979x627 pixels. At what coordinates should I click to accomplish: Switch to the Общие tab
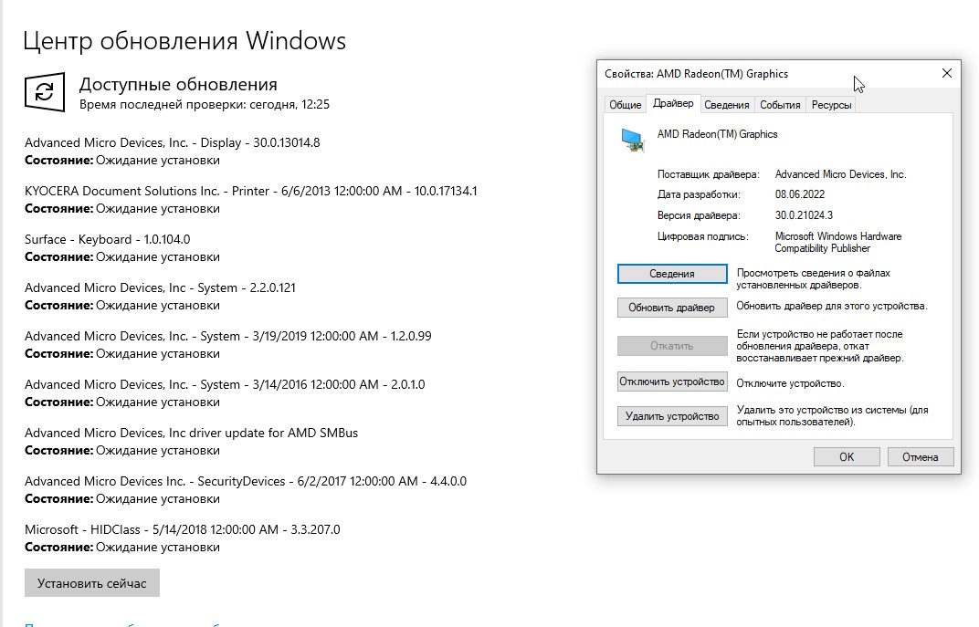pyautogui.click(x=625, y=105)
